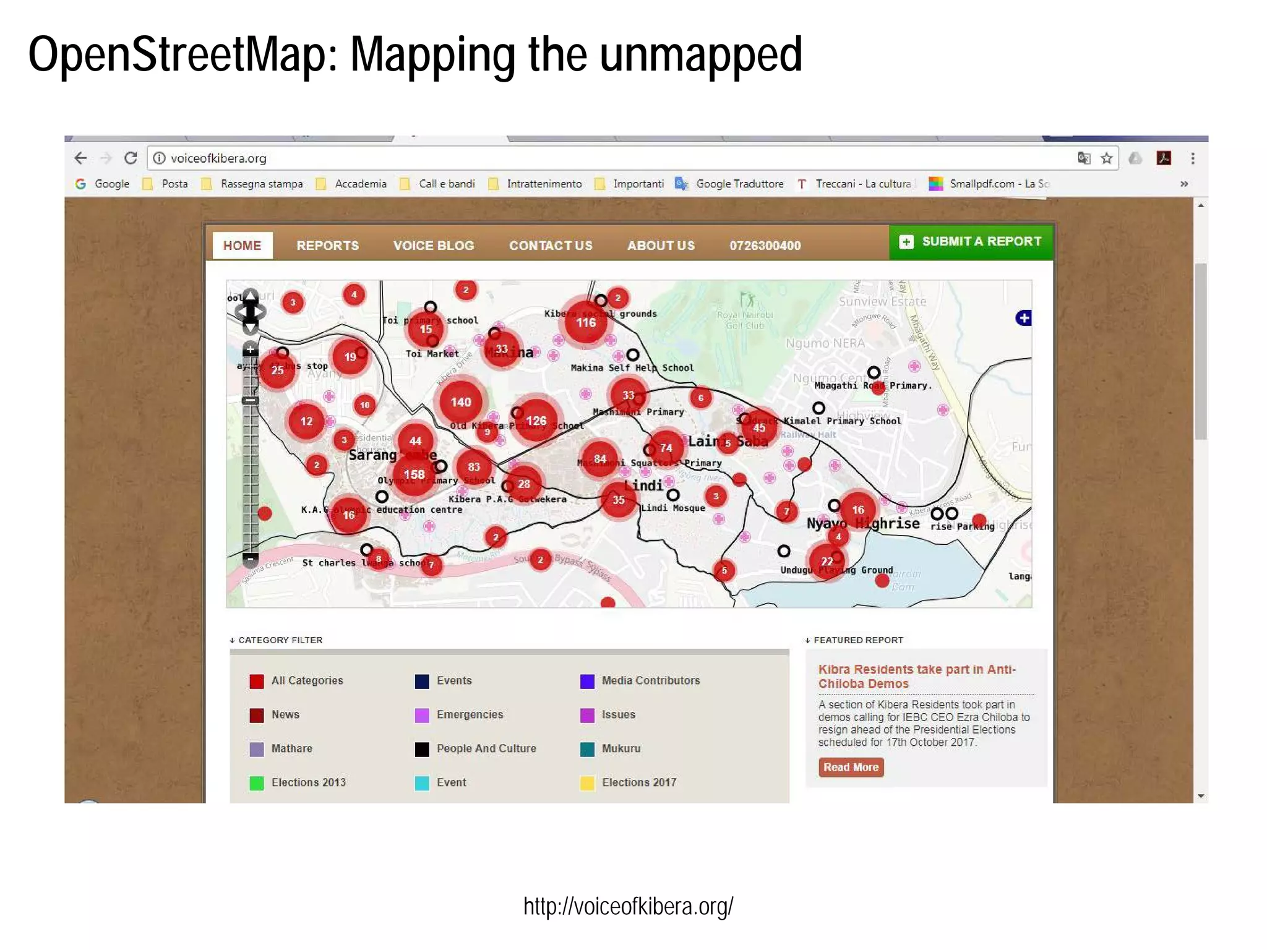
Task: Filter by People And Culture category
Action: click(x=476, y=749)
